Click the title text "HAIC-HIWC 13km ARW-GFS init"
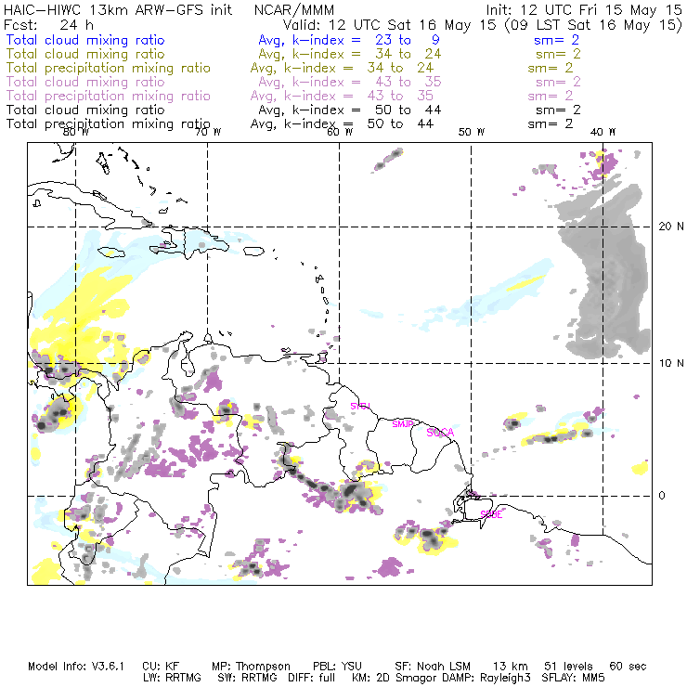 (118, 10)
